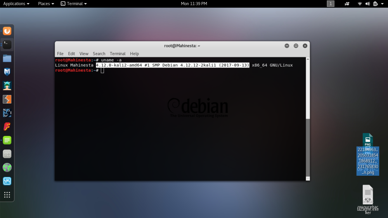The height and width of the screenshot is (218, 388).
Task: Click the screen recorder camera icon
Action: [x=347, y=4]
